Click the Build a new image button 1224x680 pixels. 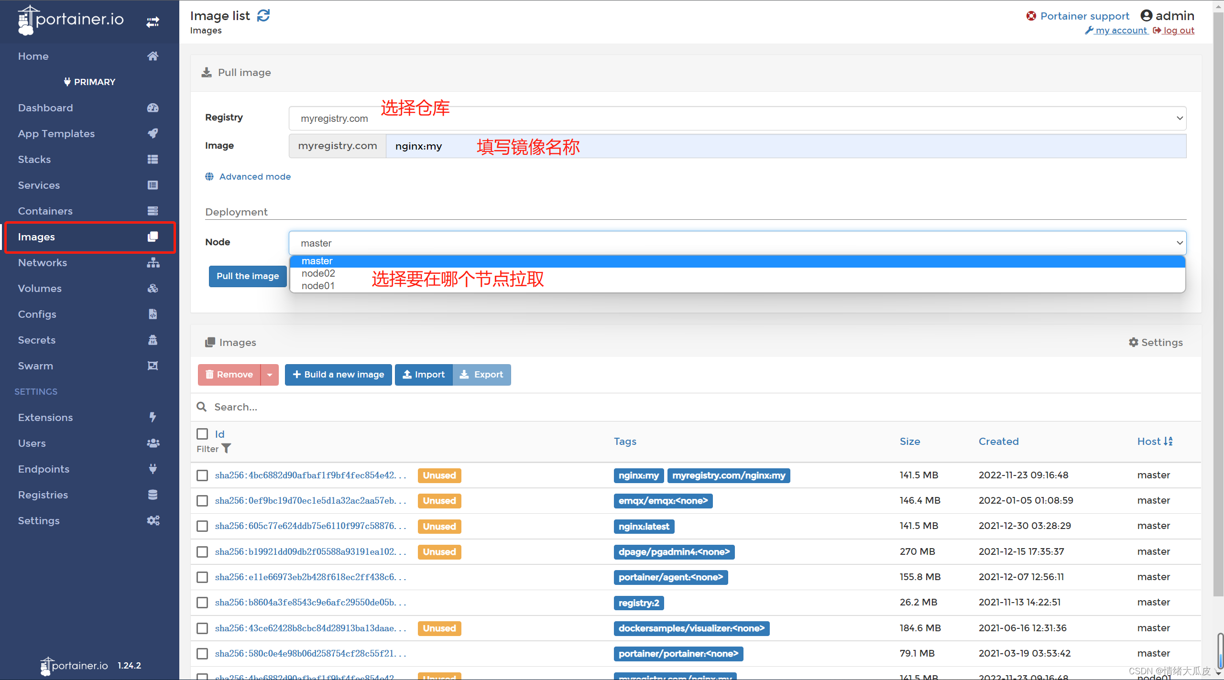coord(338,374)
